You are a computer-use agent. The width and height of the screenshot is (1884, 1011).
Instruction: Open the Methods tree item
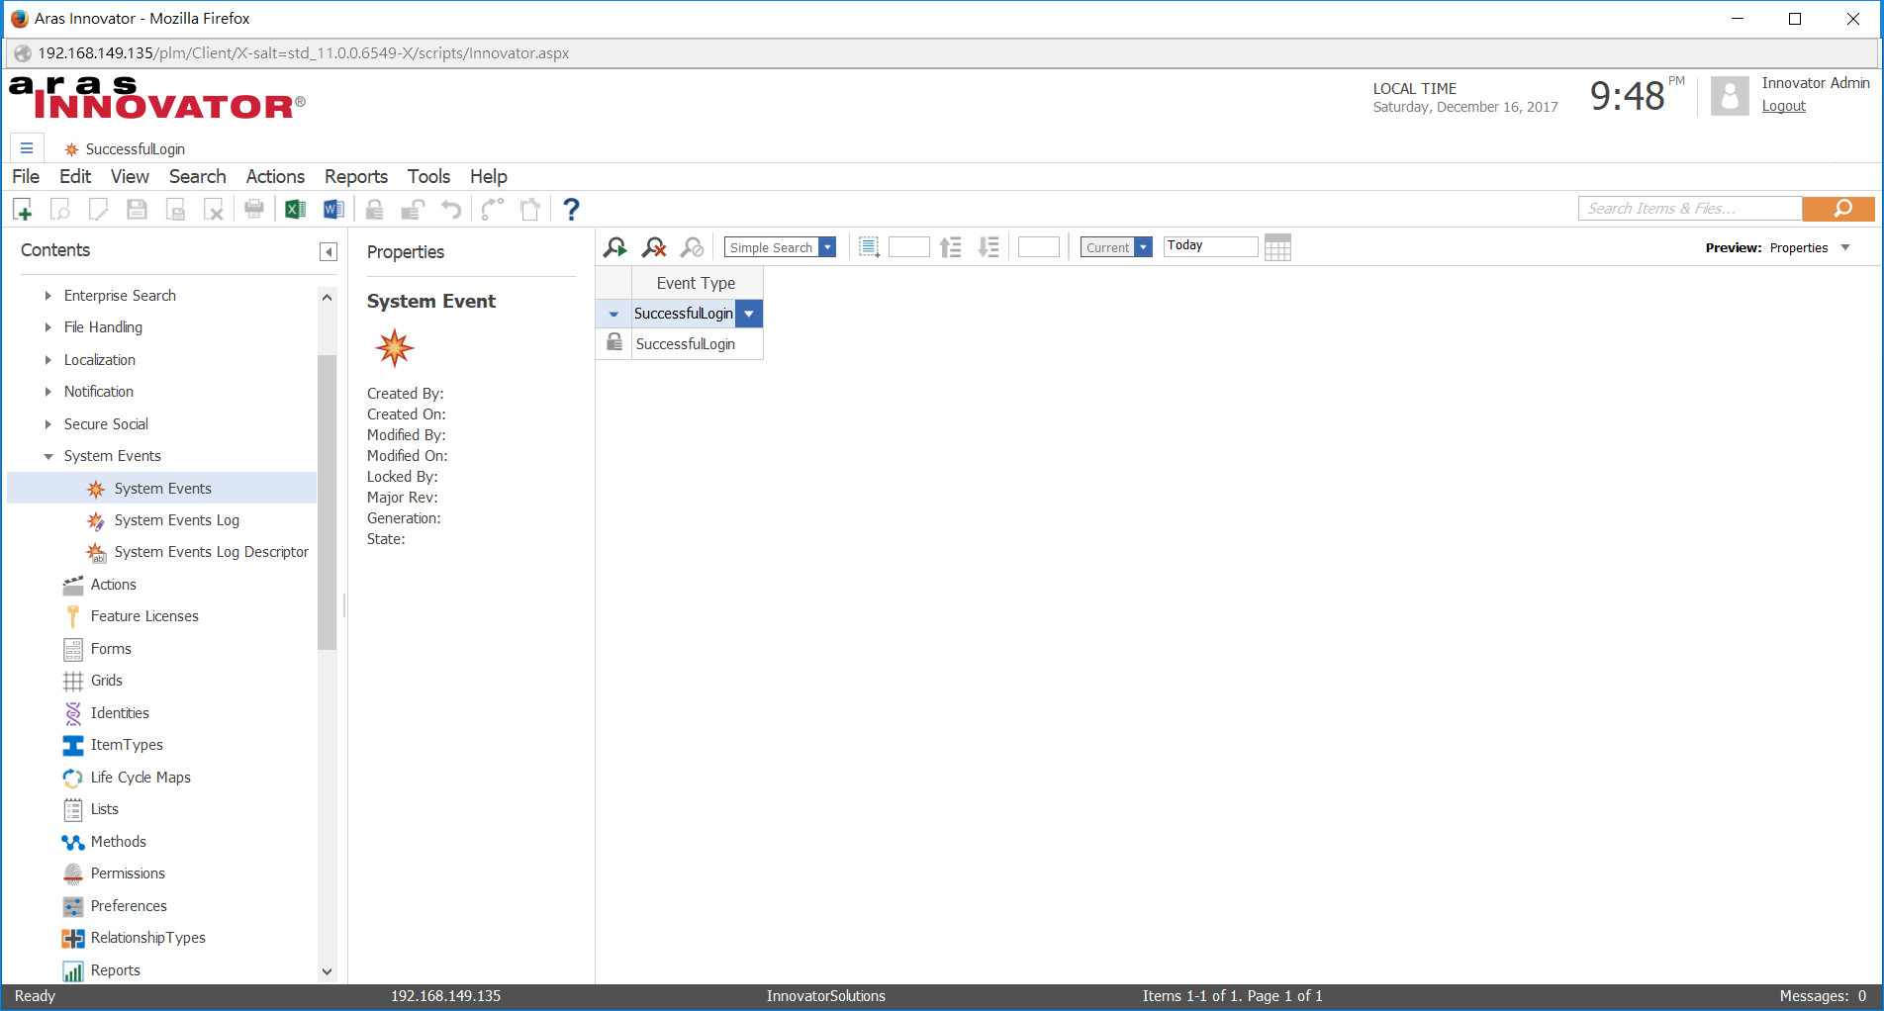[x=118, y=842]
